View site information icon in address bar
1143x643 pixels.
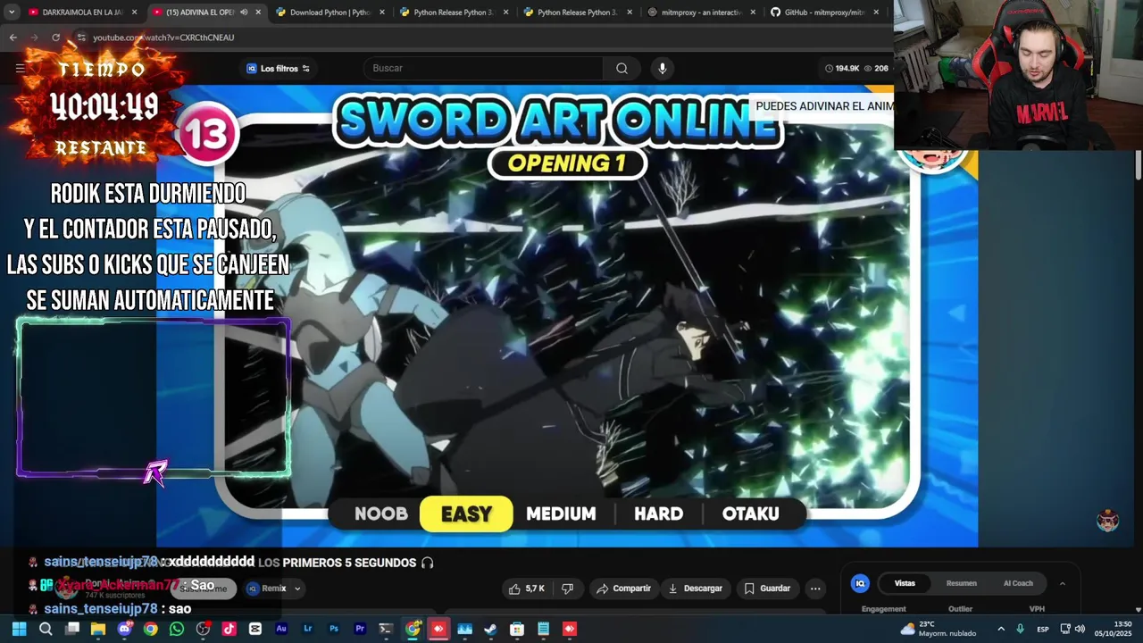click(80, 38)
